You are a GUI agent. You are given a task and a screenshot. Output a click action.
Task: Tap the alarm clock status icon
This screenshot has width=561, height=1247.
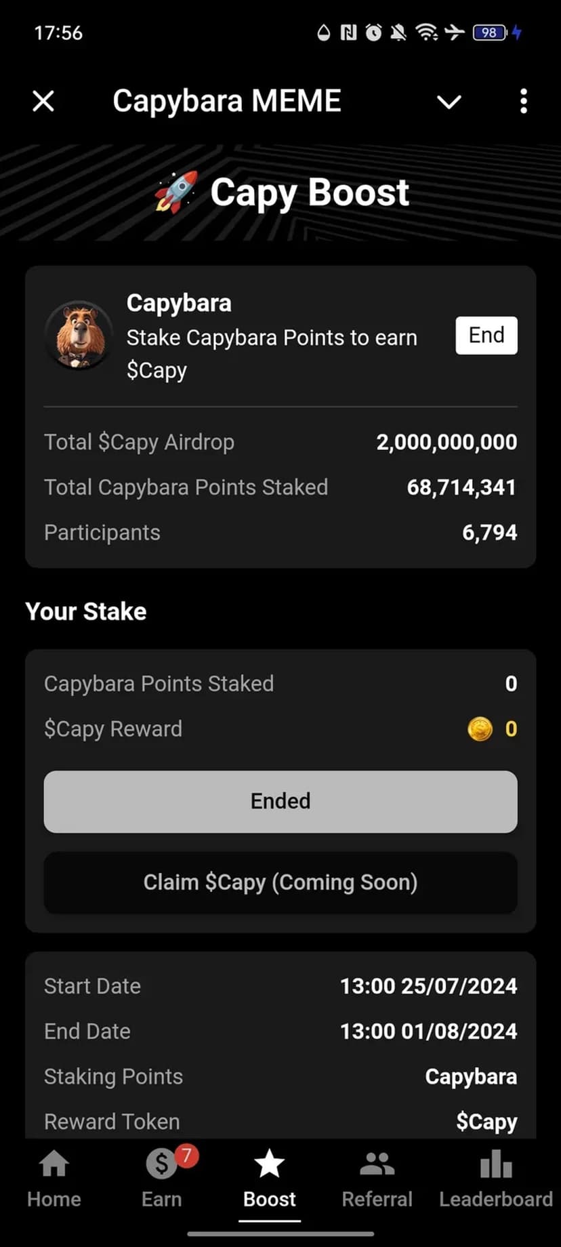[x=373, y=32]
